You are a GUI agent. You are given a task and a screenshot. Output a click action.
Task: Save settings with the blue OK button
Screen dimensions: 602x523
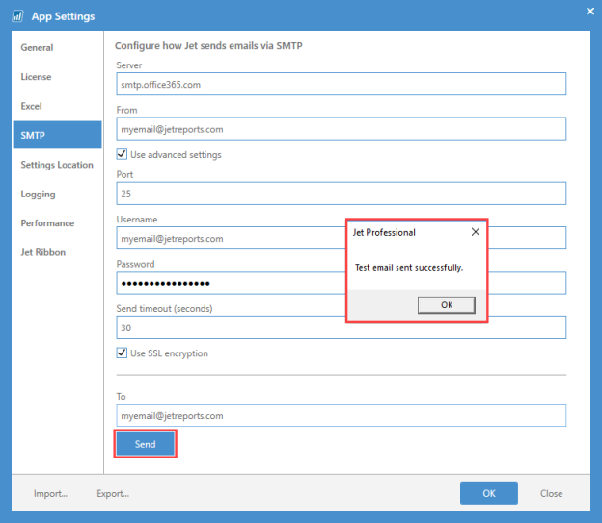tap(489, 493)
